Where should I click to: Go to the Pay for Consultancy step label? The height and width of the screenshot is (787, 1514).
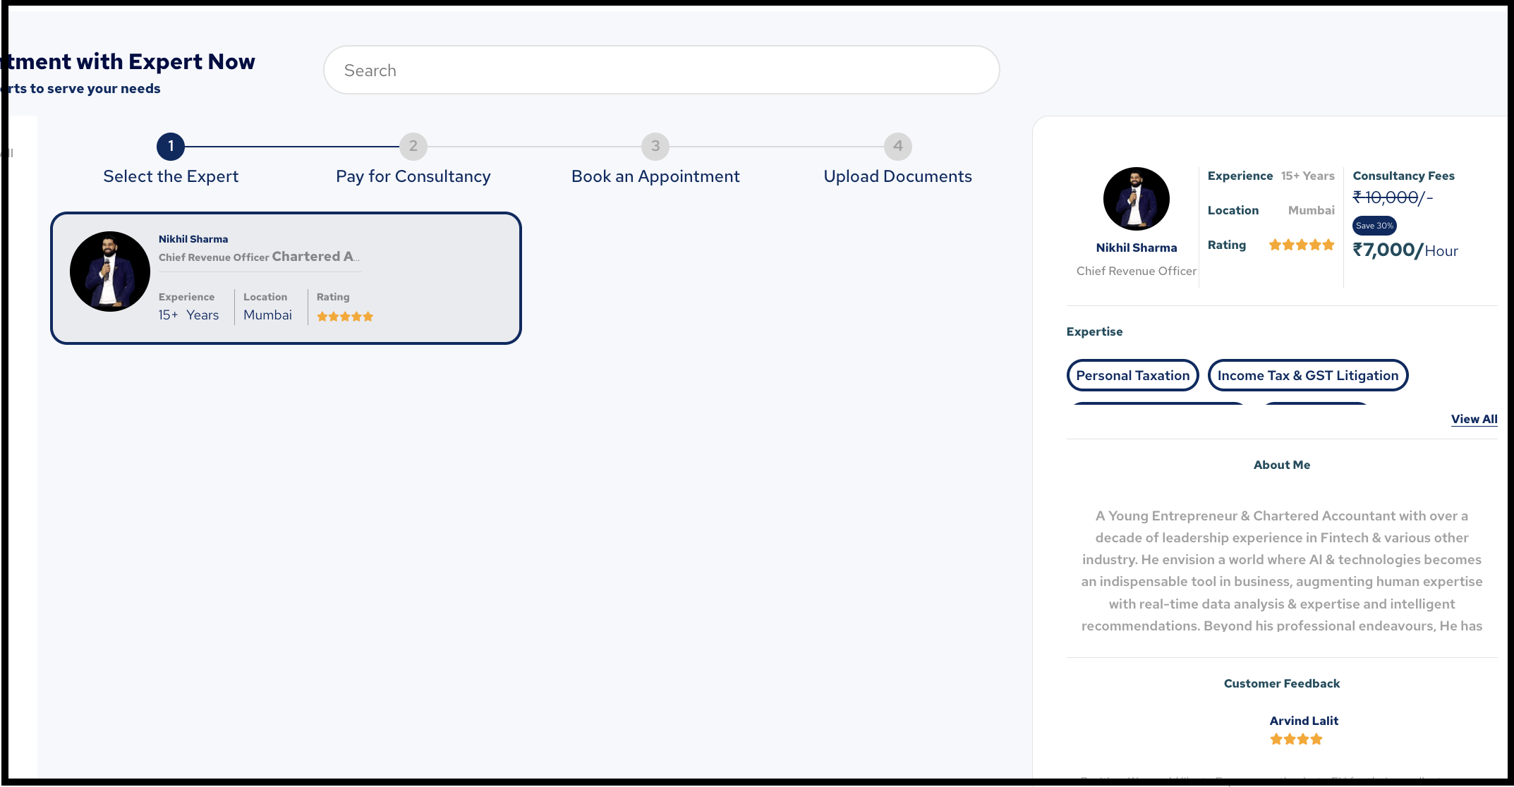click(x=413, y=176)
